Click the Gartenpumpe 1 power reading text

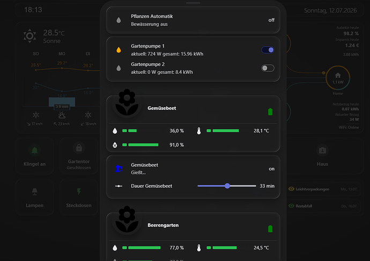167,54
